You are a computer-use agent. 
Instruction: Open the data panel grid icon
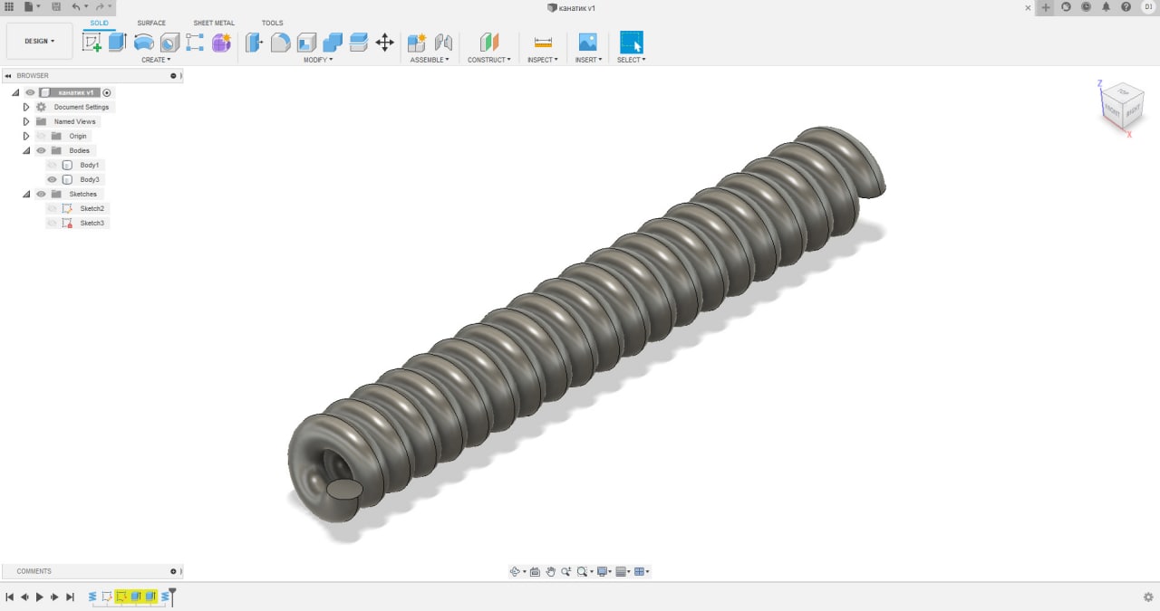pos(9,7)
